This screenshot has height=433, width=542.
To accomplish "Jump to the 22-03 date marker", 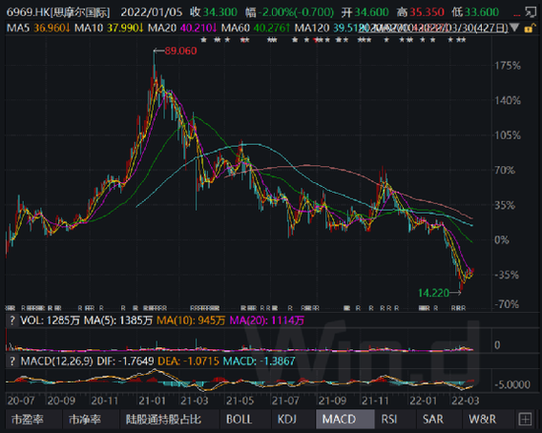I will 465,401.
